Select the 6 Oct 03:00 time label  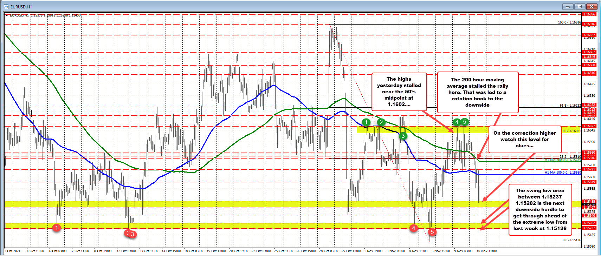tap(58, 251)
